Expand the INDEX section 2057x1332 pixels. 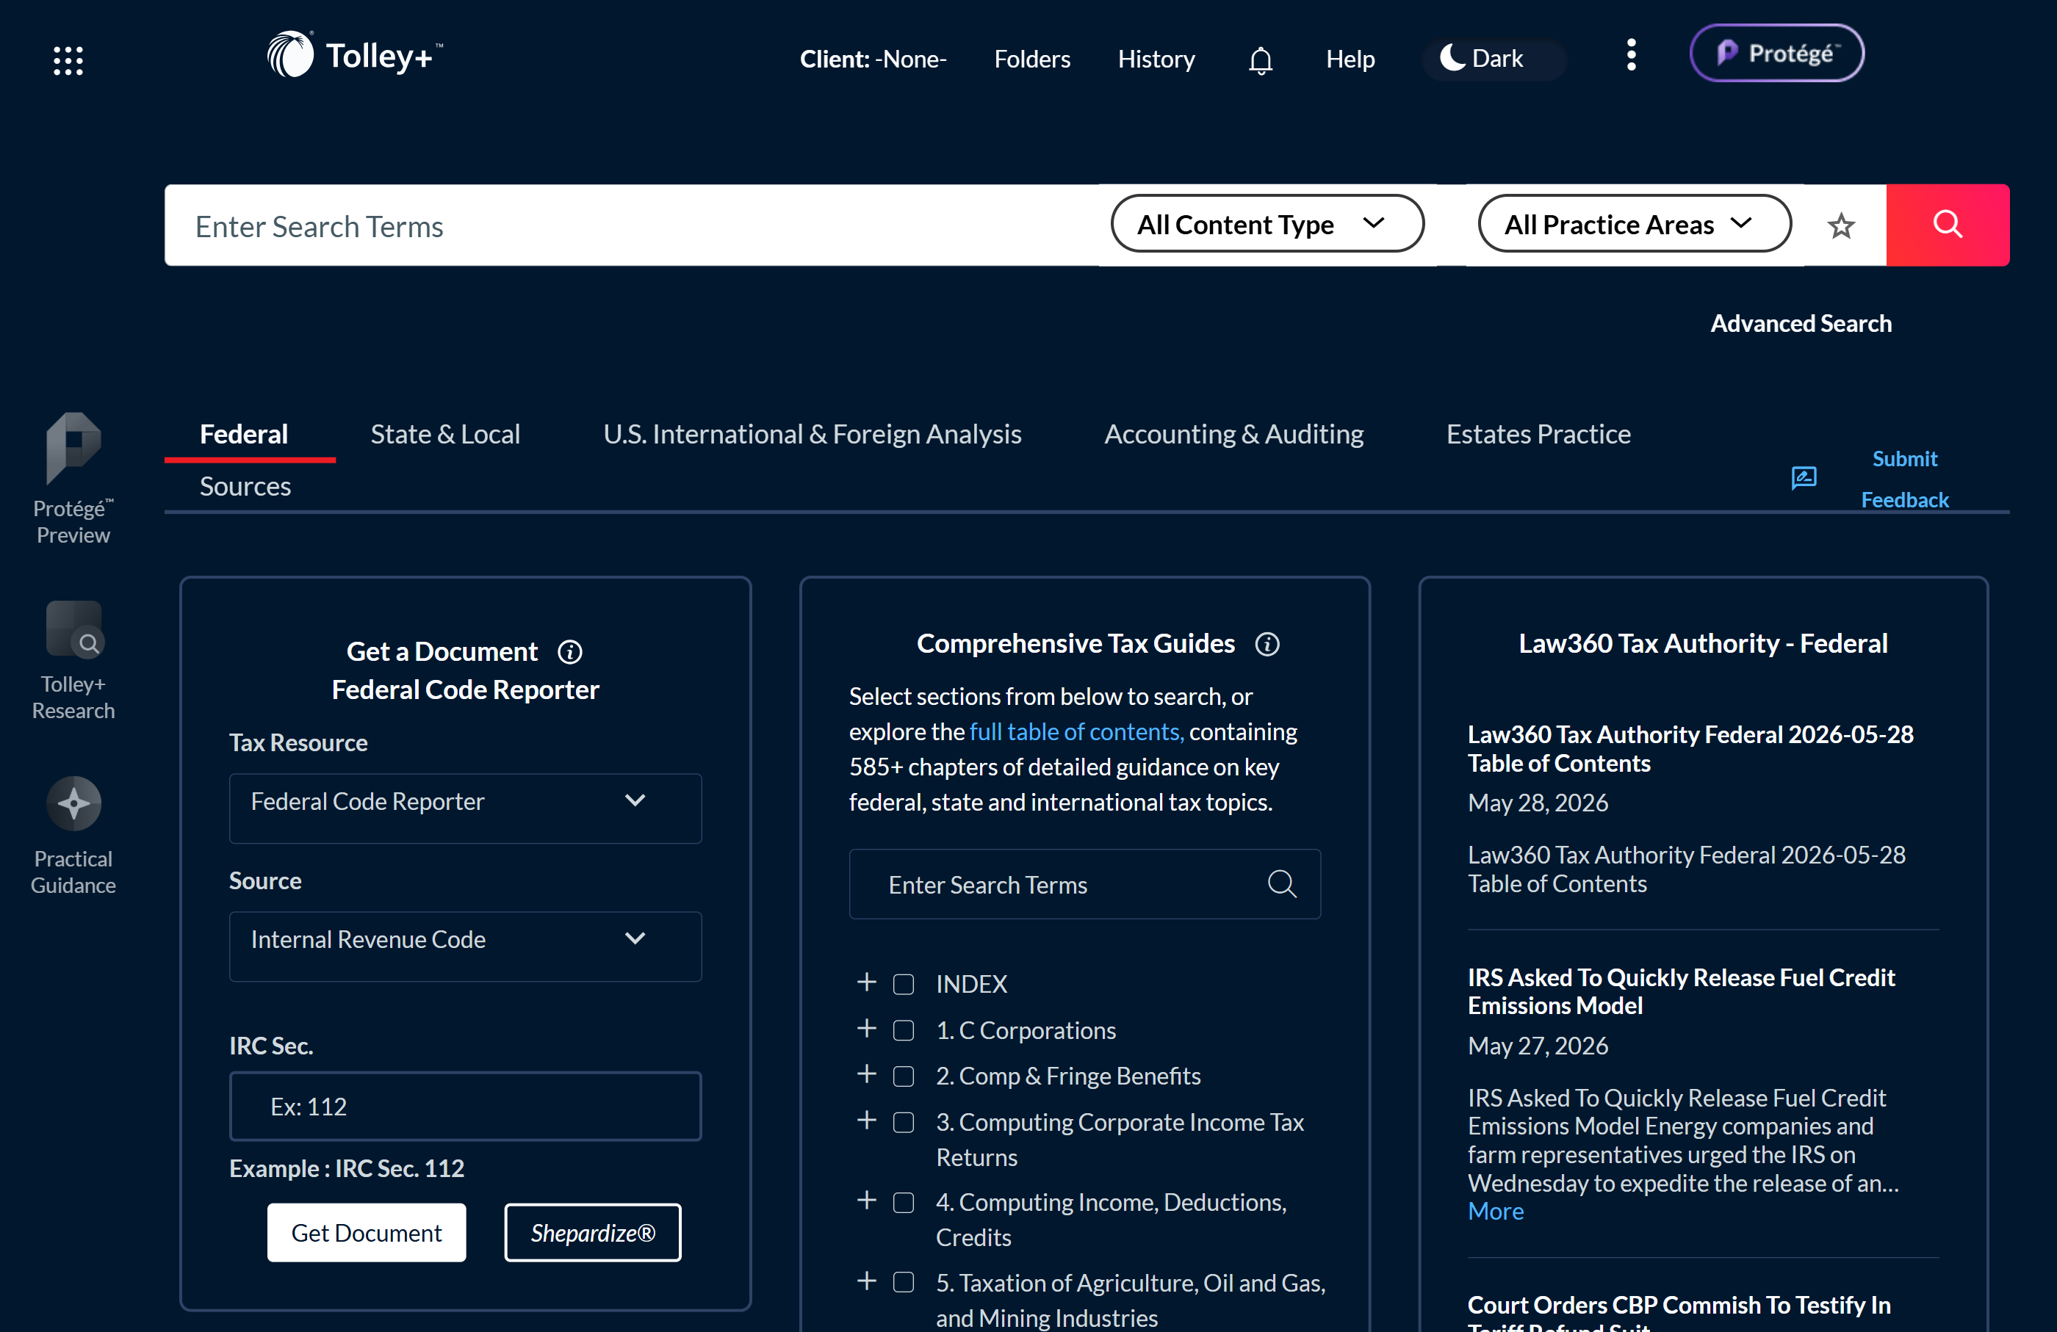click(x=866, y=982)
